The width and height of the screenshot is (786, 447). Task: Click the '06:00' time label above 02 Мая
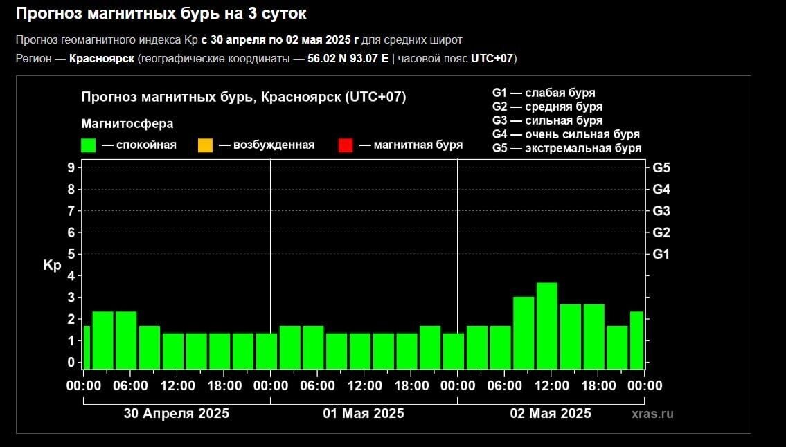504,386
